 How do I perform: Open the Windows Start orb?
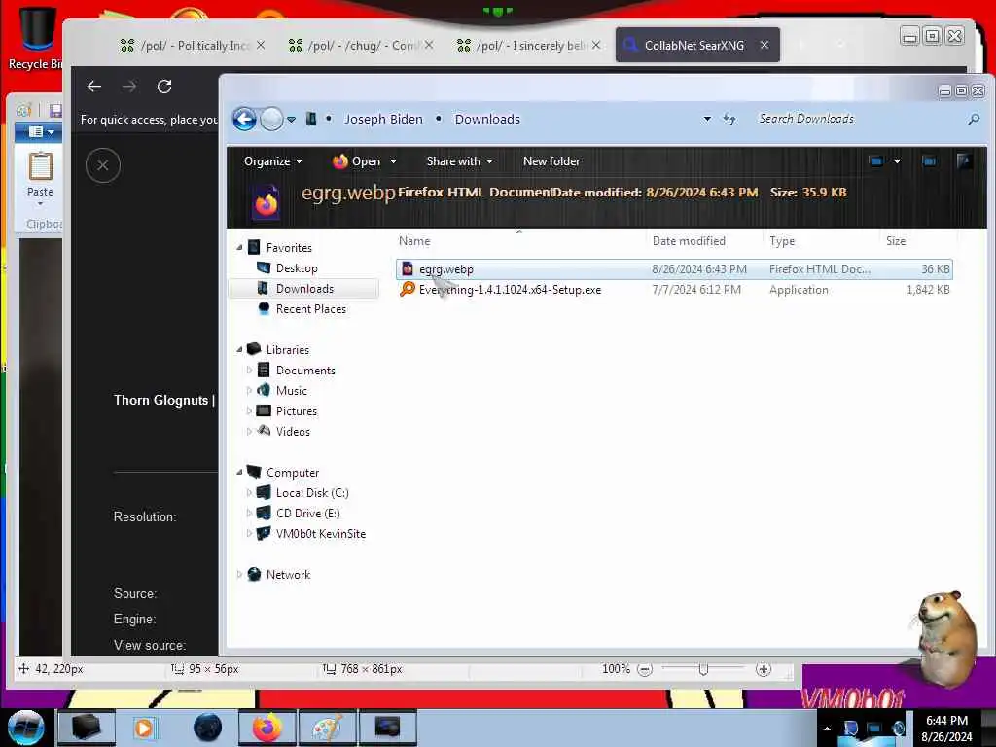tap(26, 728)
